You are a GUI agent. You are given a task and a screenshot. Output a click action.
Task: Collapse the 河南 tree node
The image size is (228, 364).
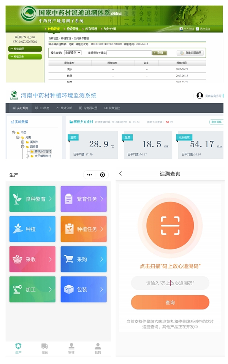pos(18,137)
